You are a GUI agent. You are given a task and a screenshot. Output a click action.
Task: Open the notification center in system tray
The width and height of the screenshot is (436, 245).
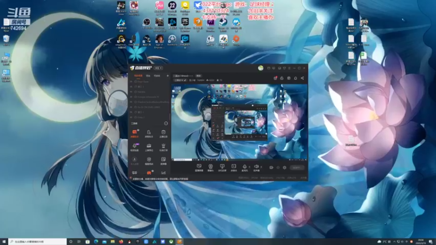431,242
